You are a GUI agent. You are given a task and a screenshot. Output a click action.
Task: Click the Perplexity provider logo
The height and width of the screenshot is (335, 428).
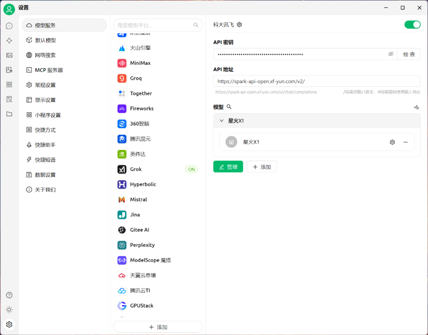[x=122, y=245]
